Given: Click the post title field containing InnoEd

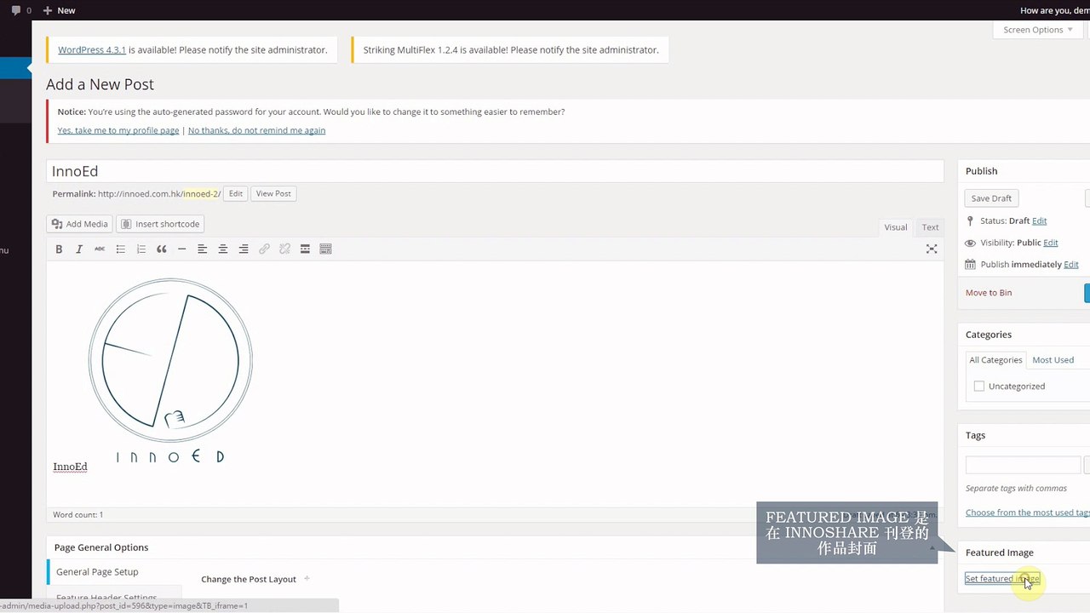Looking at the screenshot, I should pos(495,171).
